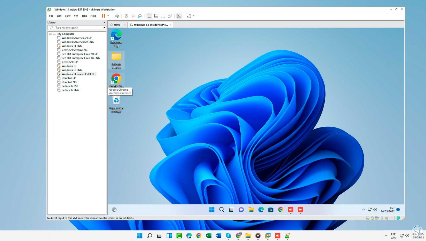Open the library search filter dropdown
The height and width of the screenshot is (241, 426).
click(104, 28)
